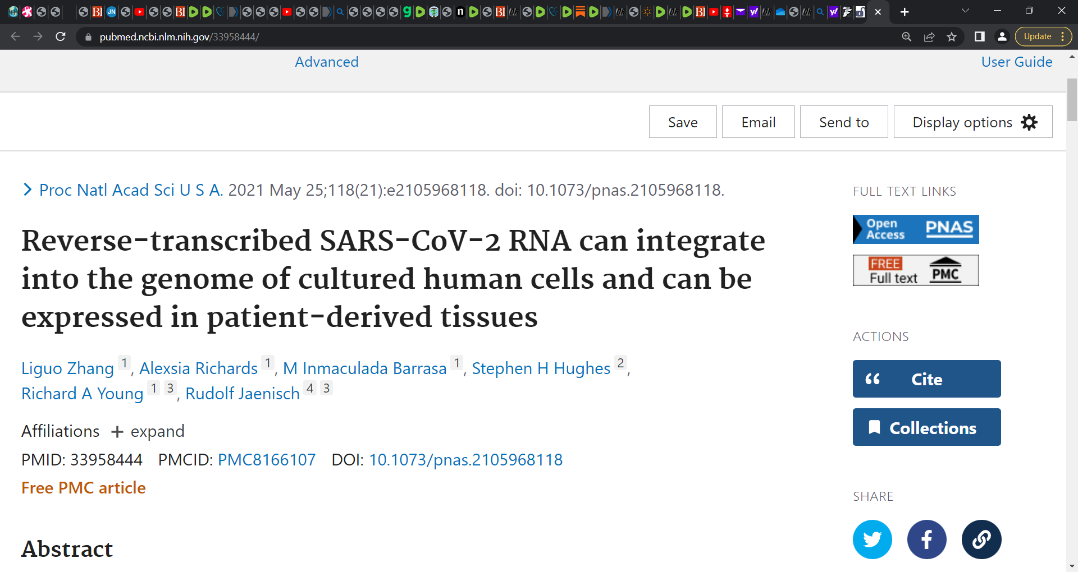Open the zoom magnifier in address bar
The width and height of the screenshot is (1078, 572).
(906, 36)
